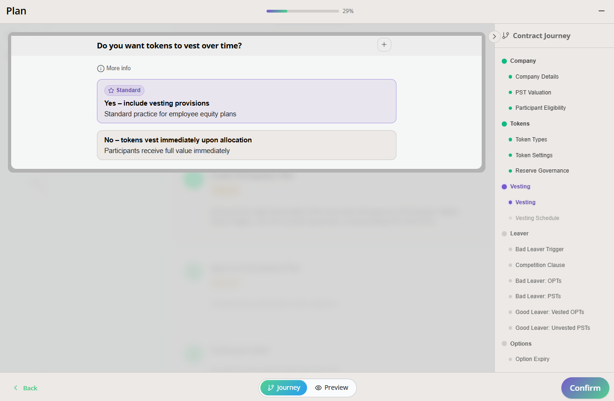Toggle to Preview mode

tap(332, 388)
